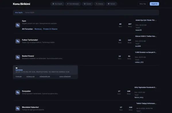Click the SON GÖNDERİ column header
Screen dimensions: 172x113
point(65,77)
